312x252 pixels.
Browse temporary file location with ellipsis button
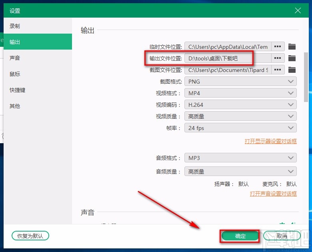(278, 46)
